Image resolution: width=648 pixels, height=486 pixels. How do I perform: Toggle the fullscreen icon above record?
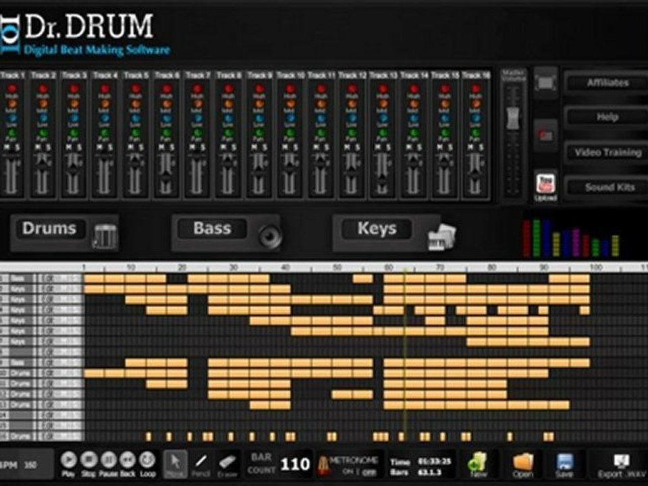click(545, 82)
